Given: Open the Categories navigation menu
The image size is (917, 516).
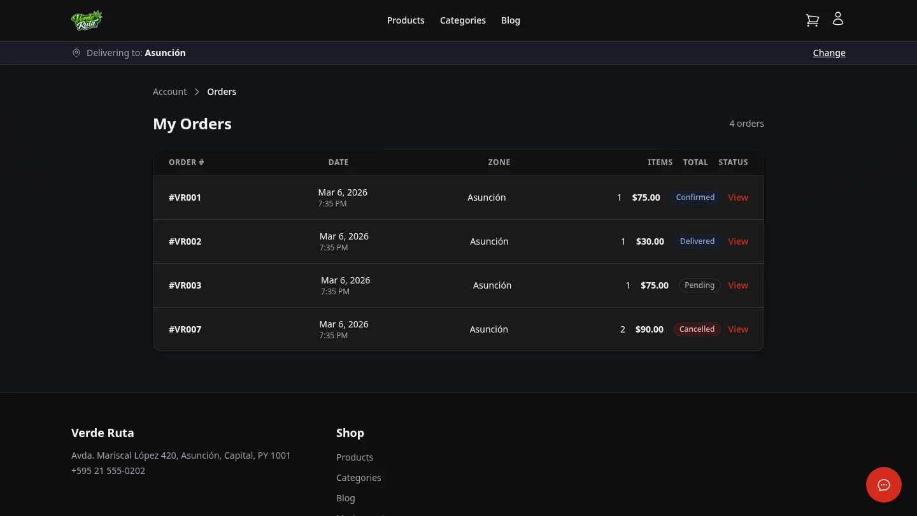Looking at the screenshot, I should tap(462, 20).
